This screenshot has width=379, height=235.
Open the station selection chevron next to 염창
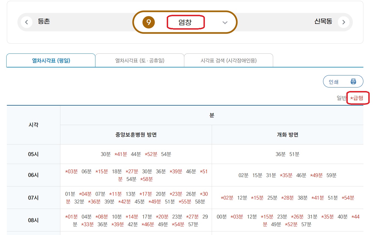[x=225, y=22]
